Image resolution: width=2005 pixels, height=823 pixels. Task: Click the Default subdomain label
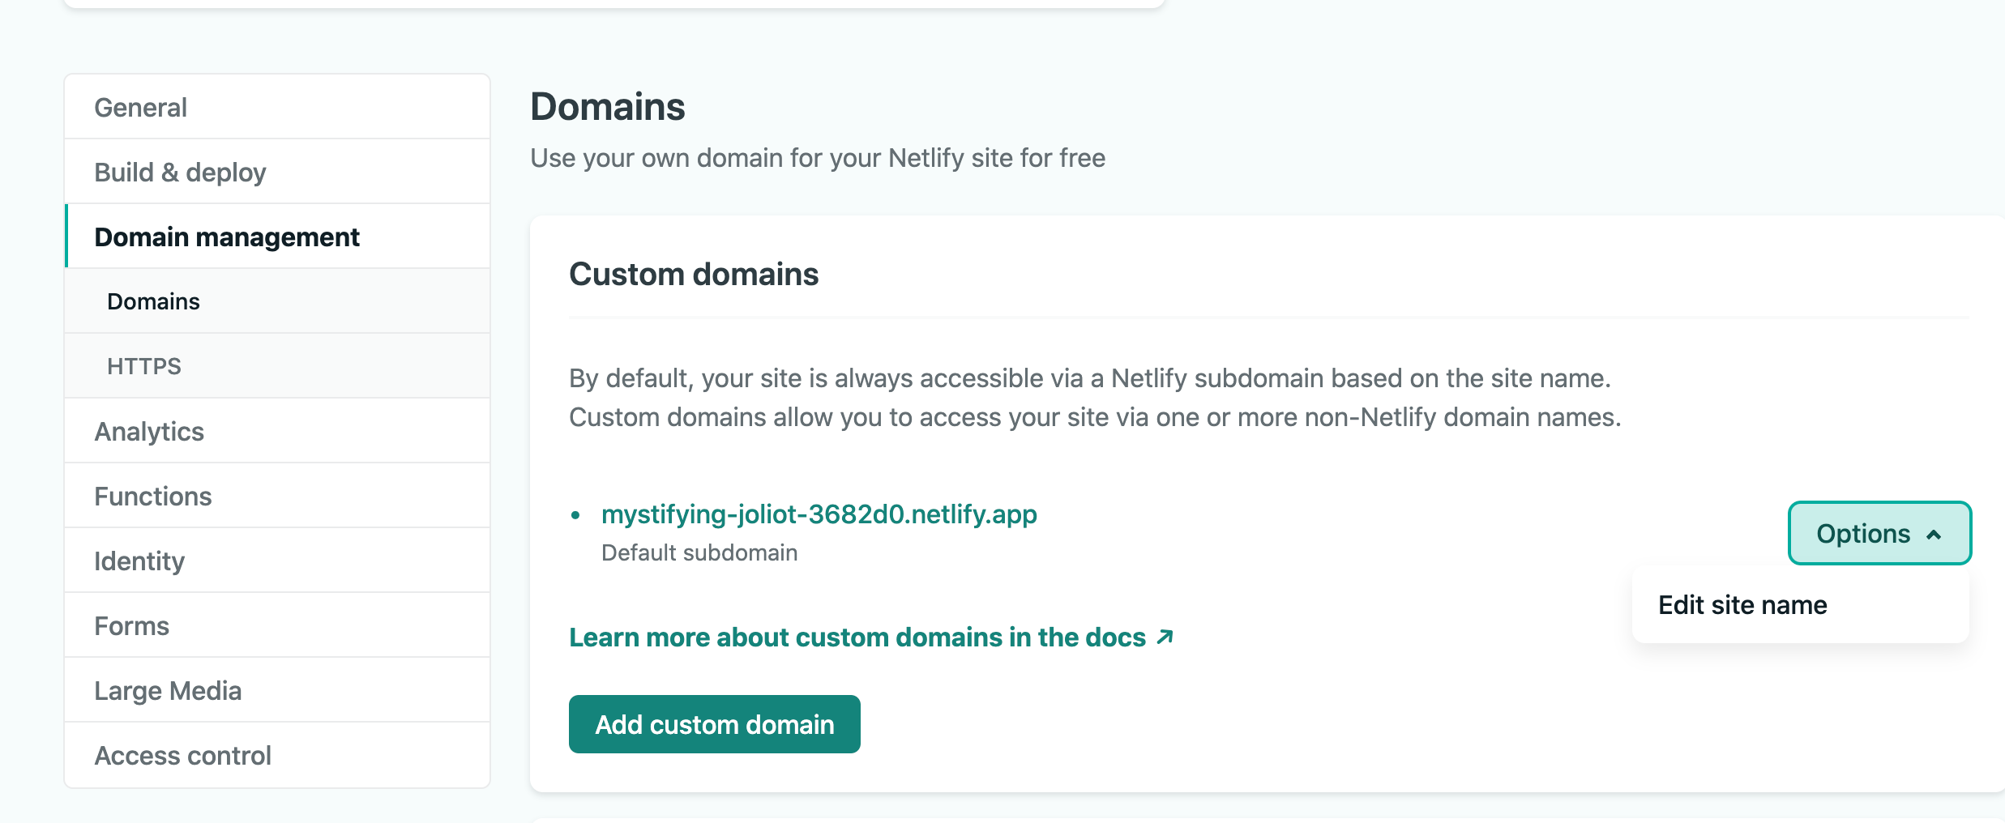pyautogui.click(x=699, y=552)
